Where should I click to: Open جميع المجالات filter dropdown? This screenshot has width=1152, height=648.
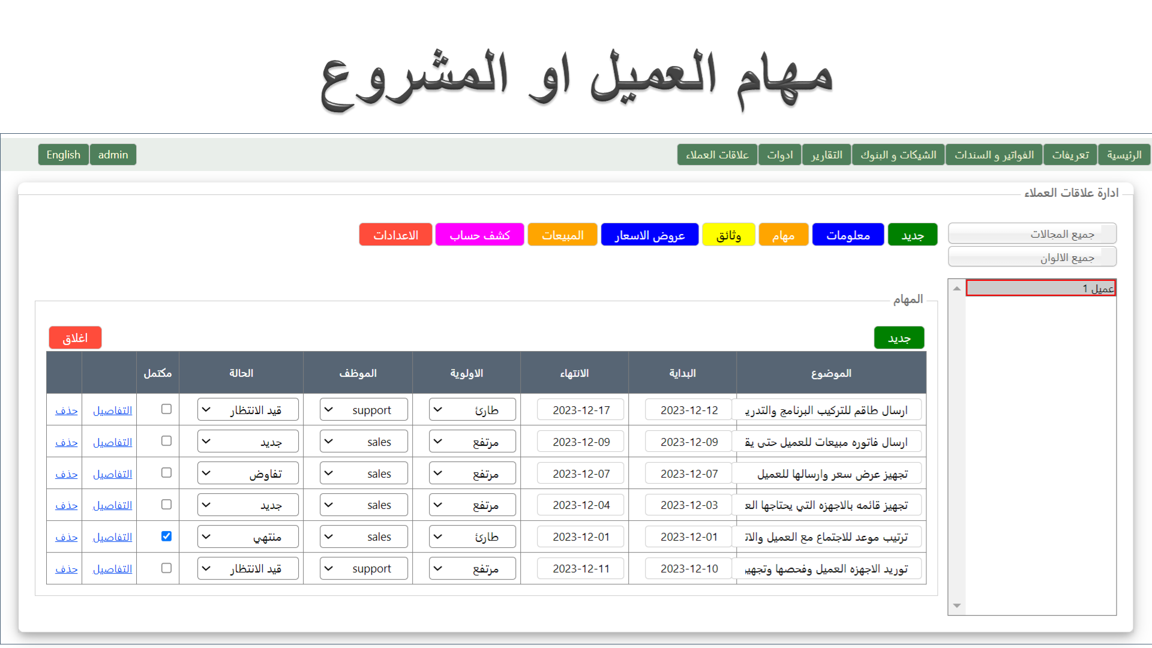(1032, 233)
